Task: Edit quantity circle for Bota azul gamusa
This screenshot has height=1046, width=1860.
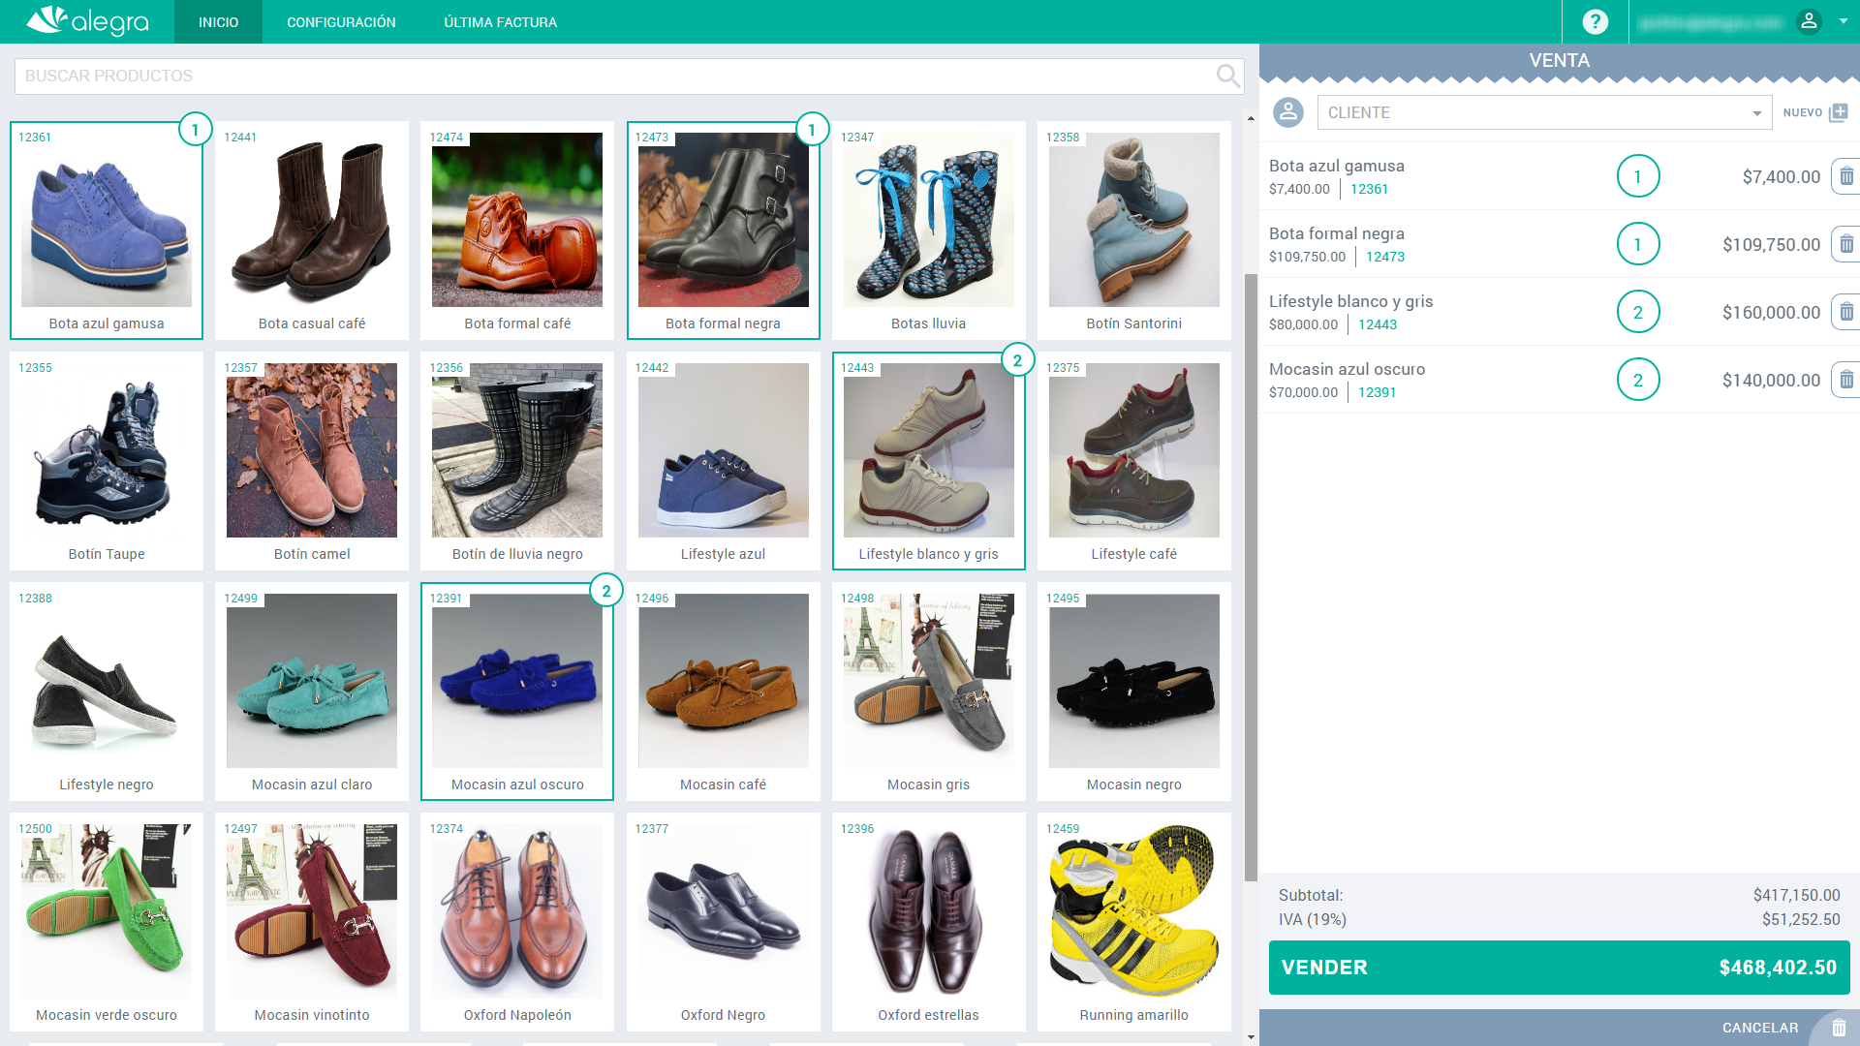Action: coord(1638,176)
